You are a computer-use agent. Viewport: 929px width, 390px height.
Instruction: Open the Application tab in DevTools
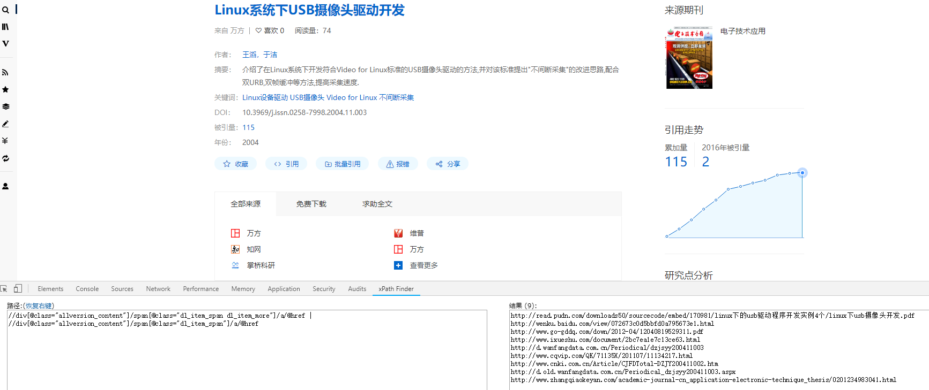tap(284, 289)
